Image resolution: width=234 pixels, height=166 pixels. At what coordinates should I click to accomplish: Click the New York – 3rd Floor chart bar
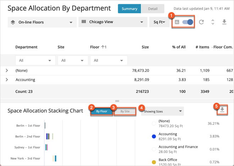(55, 159)
